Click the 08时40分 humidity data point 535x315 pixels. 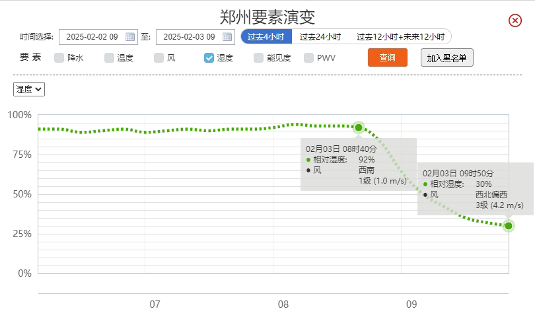click(359, 127)
